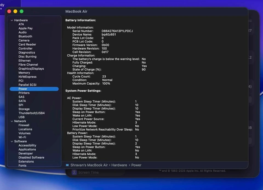This screenshot has width=263, height=190.
Task: Collapse the Software section disclosure triangle
Action: (x=12, y=142)
